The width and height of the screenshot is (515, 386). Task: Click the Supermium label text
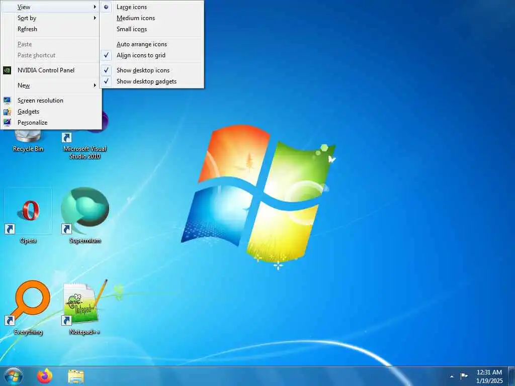click(85, 241)
